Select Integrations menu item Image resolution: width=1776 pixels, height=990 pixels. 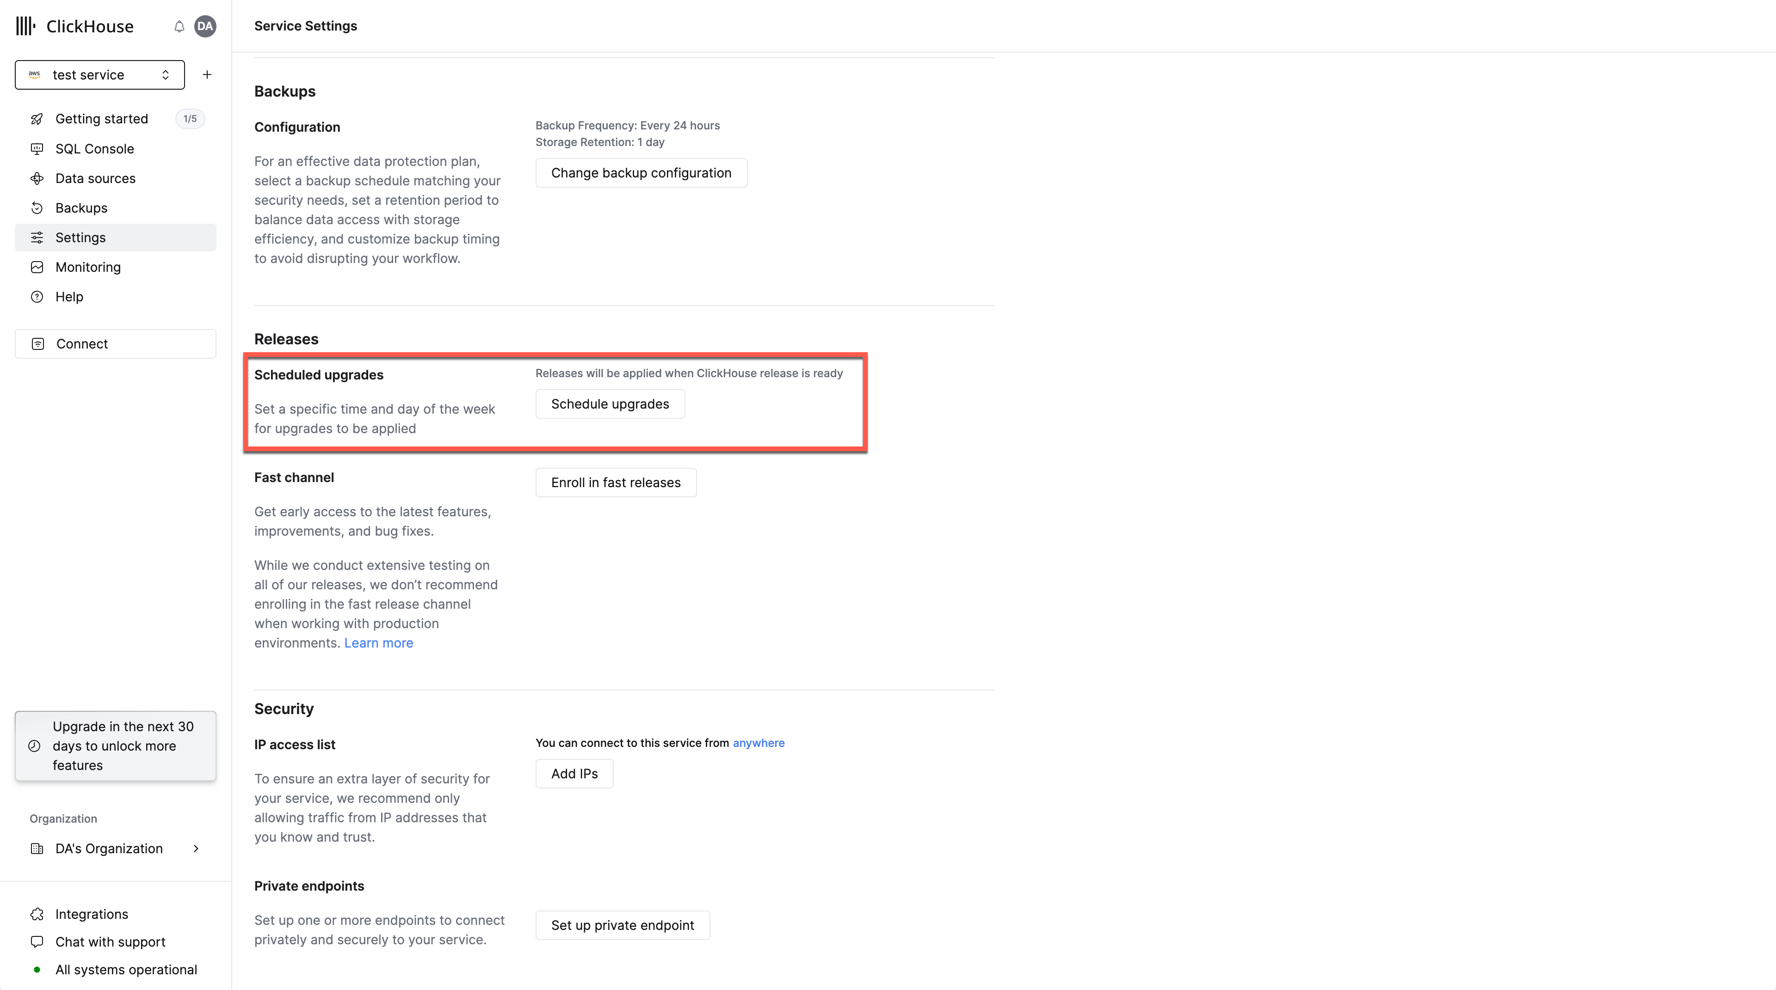point(92,912)
